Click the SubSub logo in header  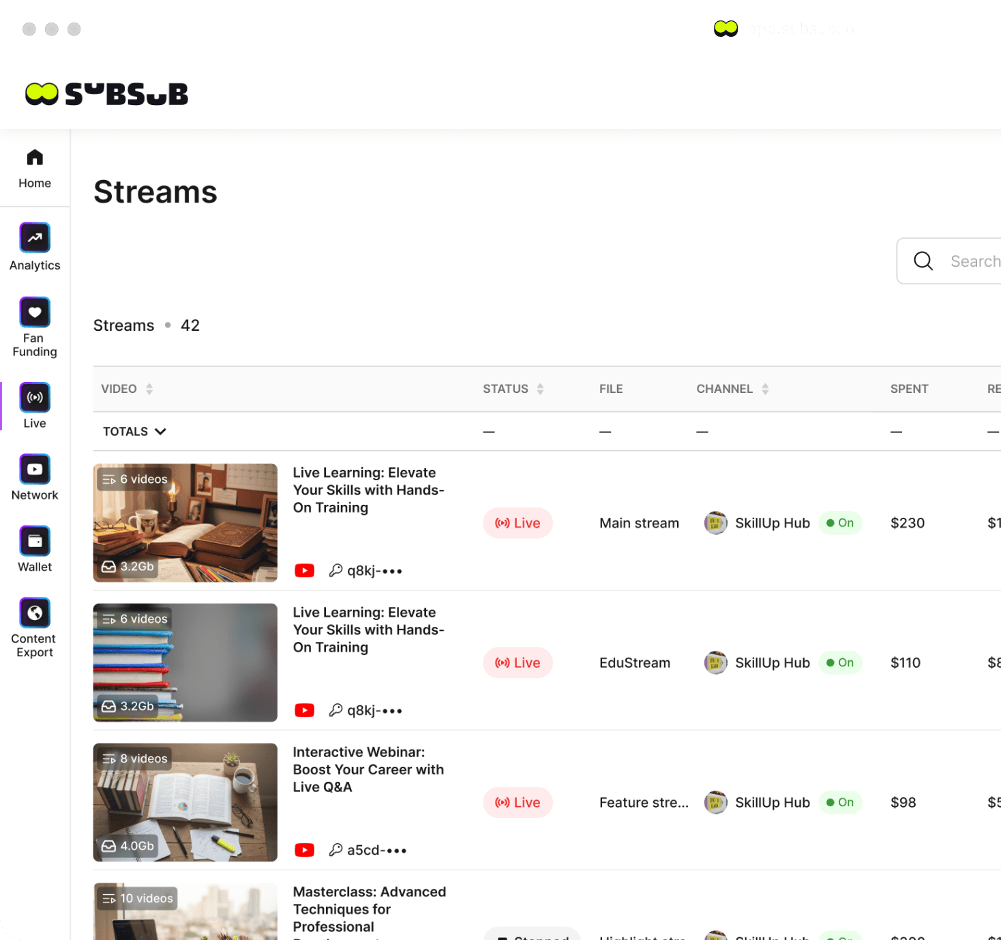point(106,94)
